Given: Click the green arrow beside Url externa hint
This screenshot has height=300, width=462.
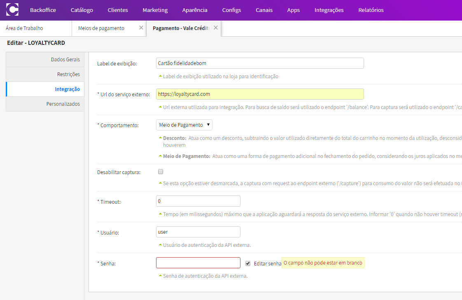Looking at the screenshot, I should point(160,107).
